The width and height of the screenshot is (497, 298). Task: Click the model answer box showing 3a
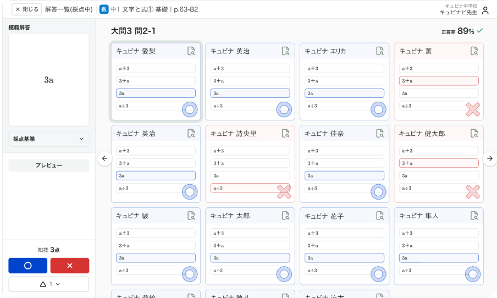(x=49, y=80)
